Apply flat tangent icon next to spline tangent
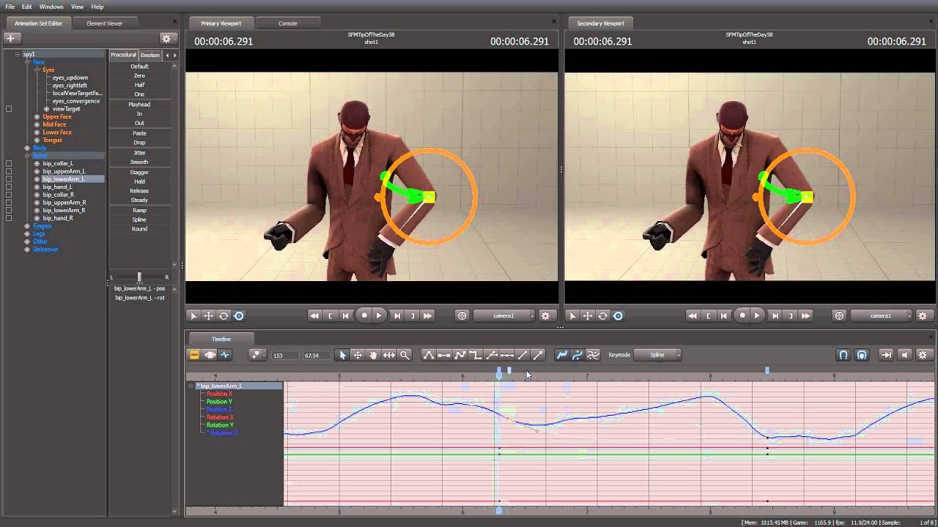The height and width of the screenshot is (527, 938). coord(444,355)
